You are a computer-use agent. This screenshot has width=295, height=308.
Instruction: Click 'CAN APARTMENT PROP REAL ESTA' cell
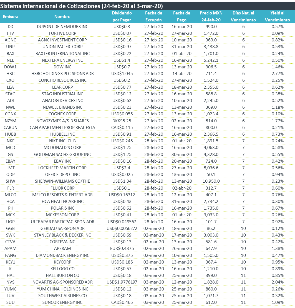62,128
